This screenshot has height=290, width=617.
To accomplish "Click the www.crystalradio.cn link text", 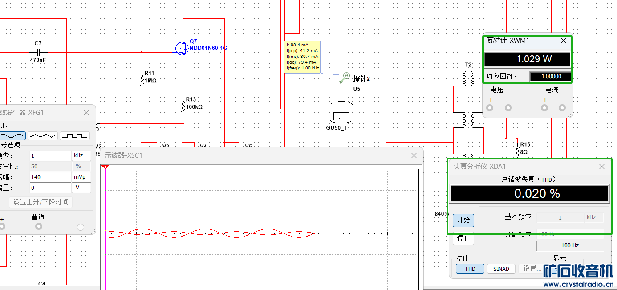I will (579, 284).
